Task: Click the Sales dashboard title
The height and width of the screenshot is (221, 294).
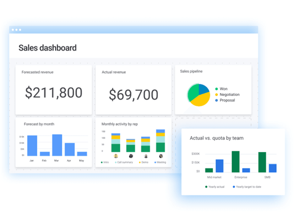Action: pos(48,48)
